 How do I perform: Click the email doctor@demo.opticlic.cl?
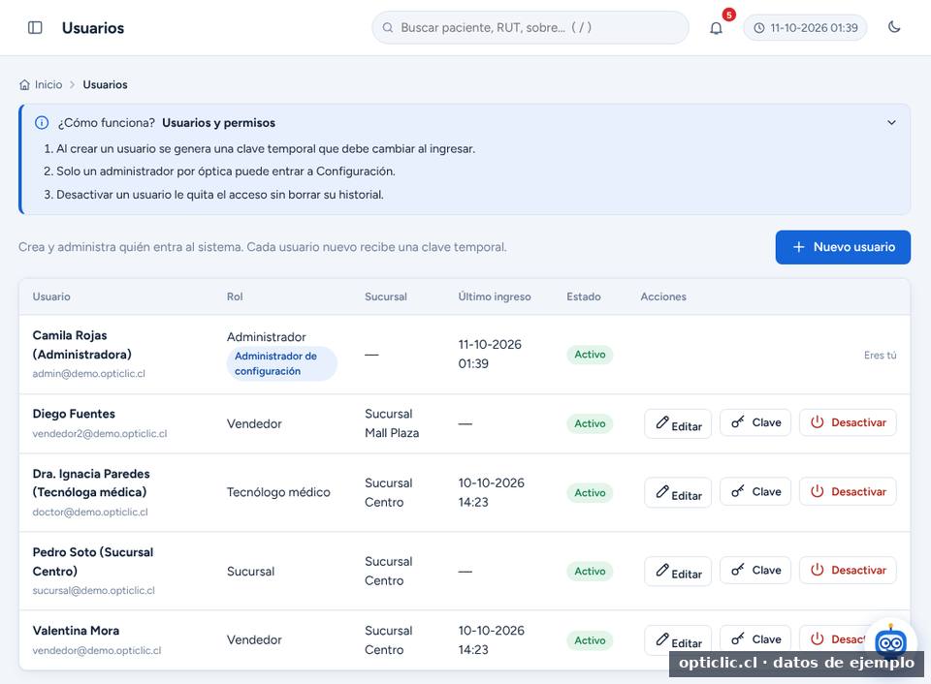(90, 512)
